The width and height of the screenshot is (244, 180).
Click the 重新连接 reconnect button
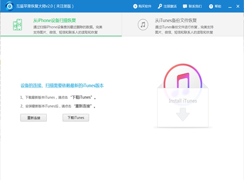(x=34, y=118)
